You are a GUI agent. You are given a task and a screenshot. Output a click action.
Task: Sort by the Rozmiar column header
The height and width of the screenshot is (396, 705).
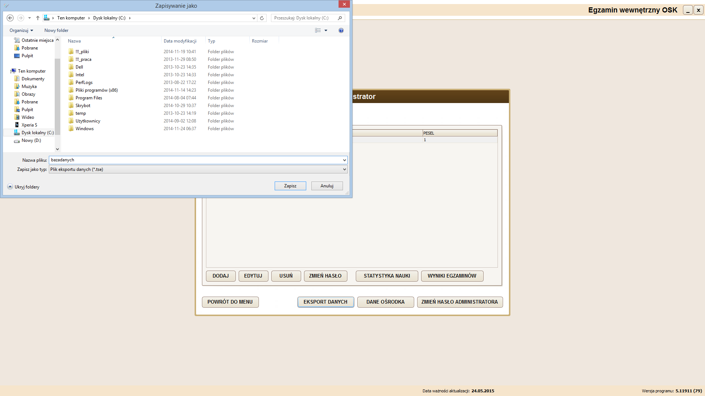click(x=264, y=41)
